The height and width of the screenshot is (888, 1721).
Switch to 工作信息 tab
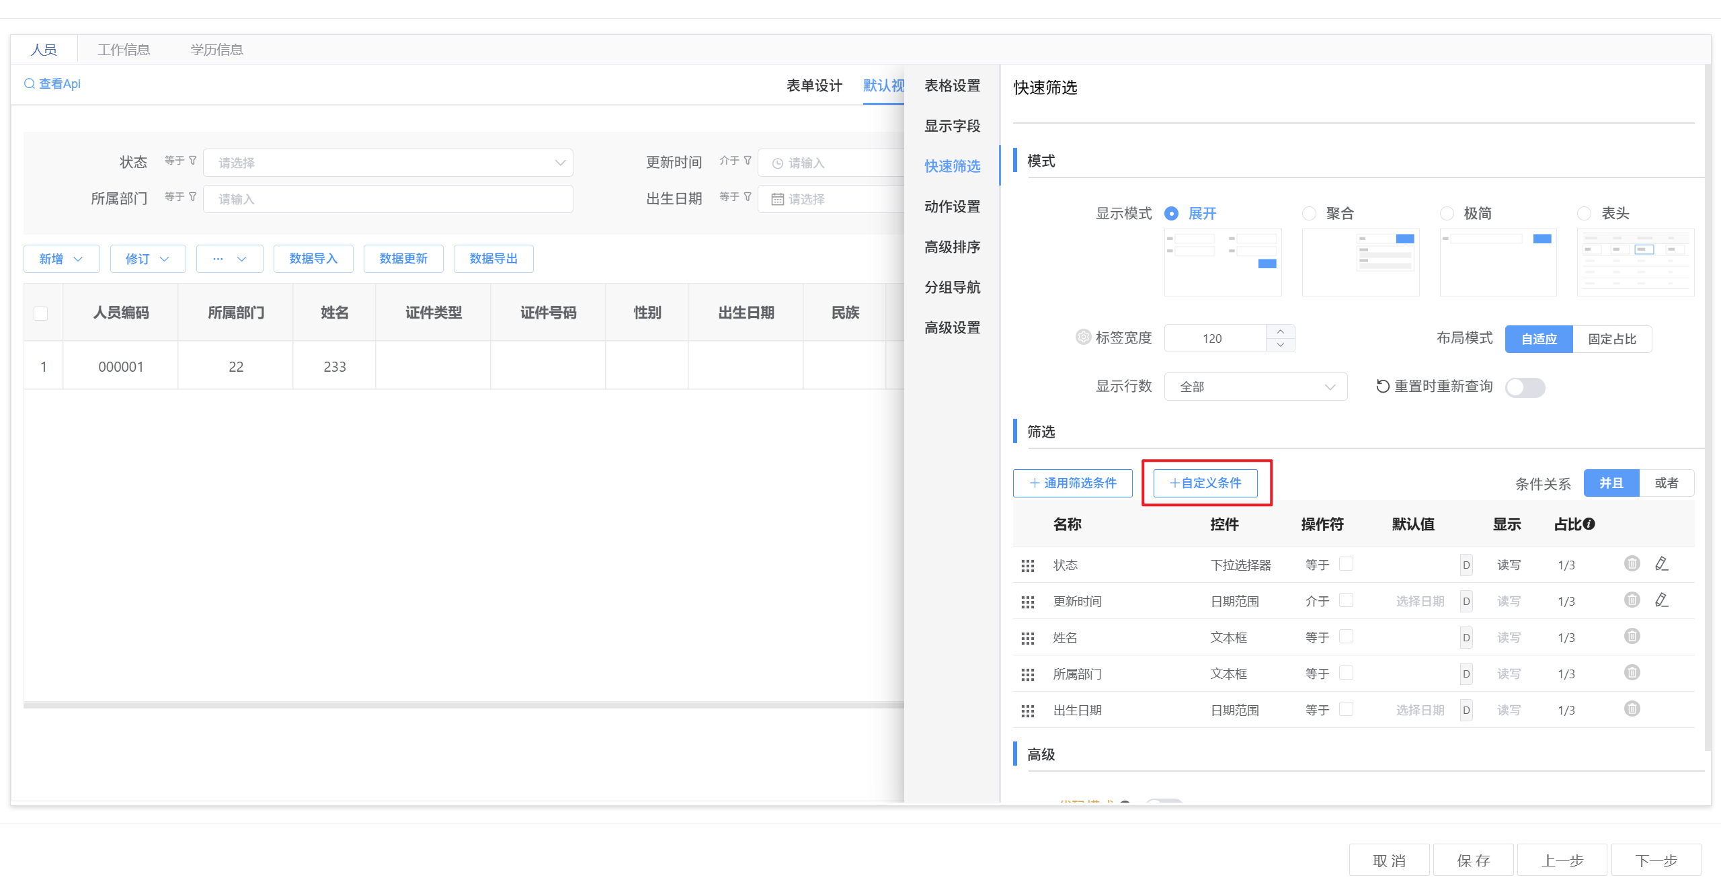tap(124, 50)
